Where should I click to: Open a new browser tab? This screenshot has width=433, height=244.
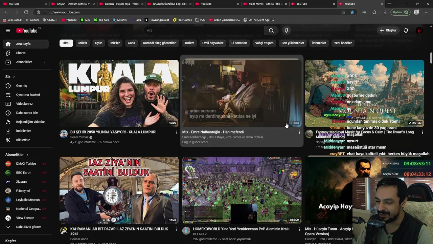pos(389,4)
